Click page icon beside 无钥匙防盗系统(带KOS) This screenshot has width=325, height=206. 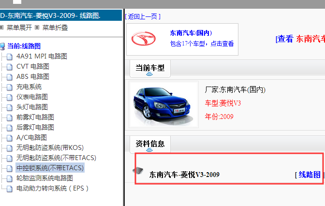coord(10,148)
